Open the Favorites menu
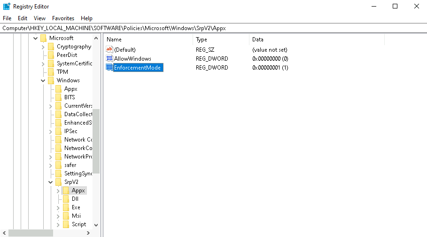This screenshot has width=427, height=237. click(x=63, y=18)
